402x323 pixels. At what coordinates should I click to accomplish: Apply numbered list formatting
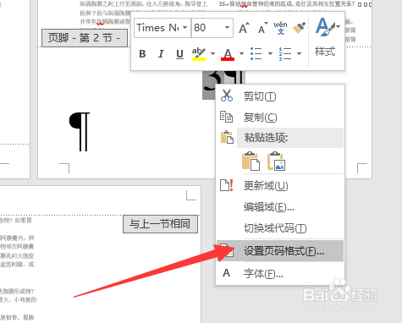285,53
